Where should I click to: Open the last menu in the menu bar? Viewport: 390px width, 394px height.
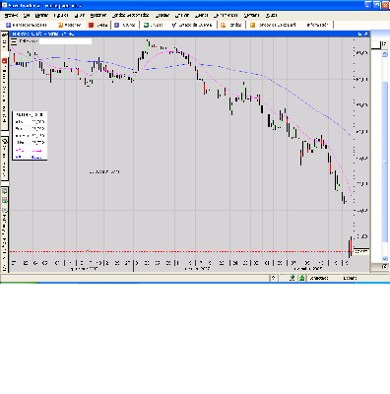(272, 16)
